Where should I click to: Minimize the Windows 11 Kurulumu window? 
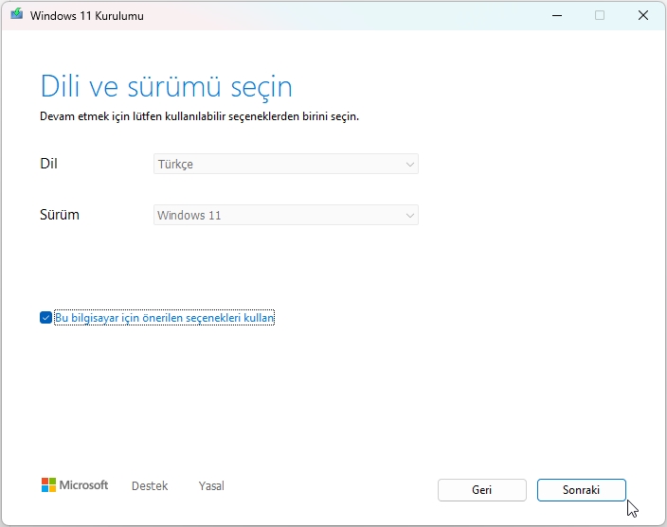pos(557,16)
